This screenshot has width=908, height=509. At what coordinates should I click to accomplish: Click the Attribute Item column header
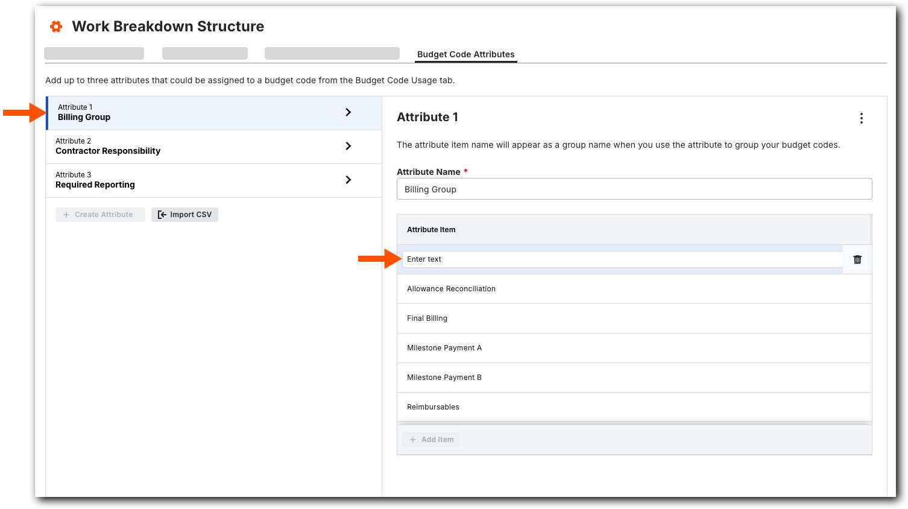432,230
